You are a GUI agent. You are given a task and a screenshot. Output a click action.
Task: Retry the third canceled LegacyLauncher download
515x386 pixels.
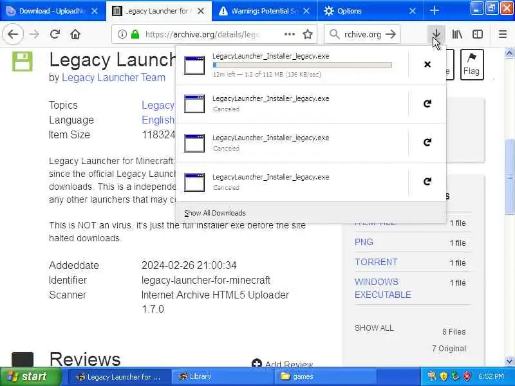tap(427, 181)
